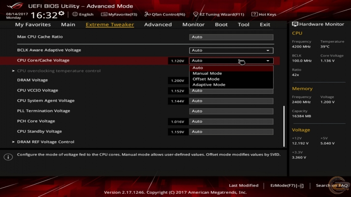Open settings gear beside the clock
This screenshot has width=351, height=197.
pyautogui.click(x=61, y=14)
